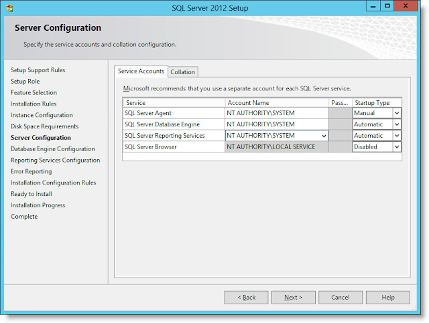Click the SQL Server Browser account name cell
This screenshot has width=429, height=323.
277,147
